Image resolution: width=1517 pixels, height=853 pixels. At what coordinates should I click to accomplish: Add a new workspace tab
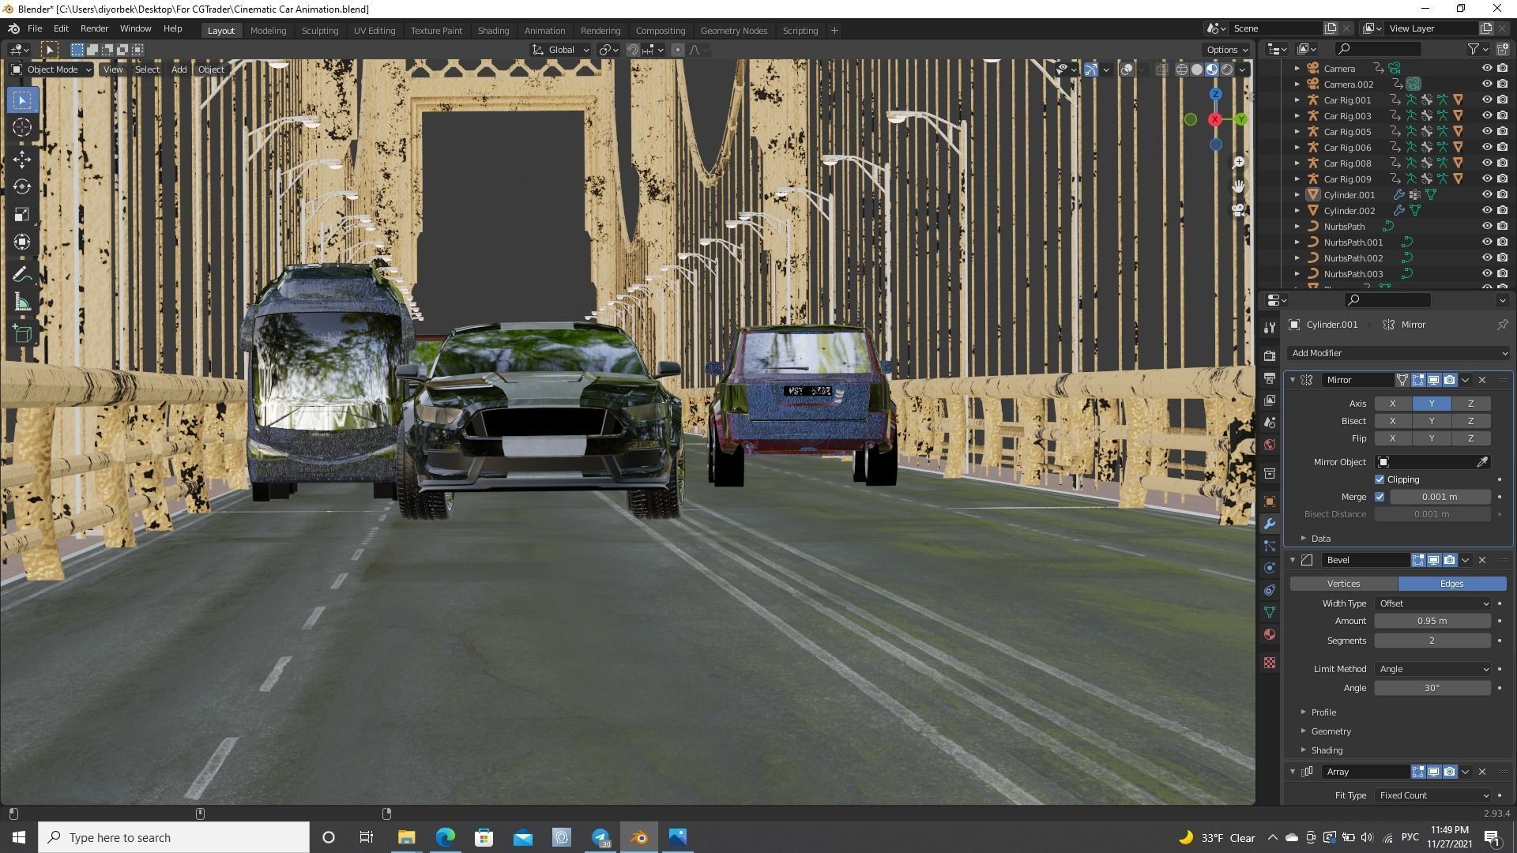(x=834, y=31)
